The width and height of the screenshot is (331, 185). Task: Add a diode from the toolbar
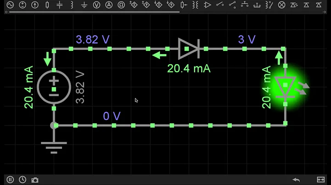[306, 5]
